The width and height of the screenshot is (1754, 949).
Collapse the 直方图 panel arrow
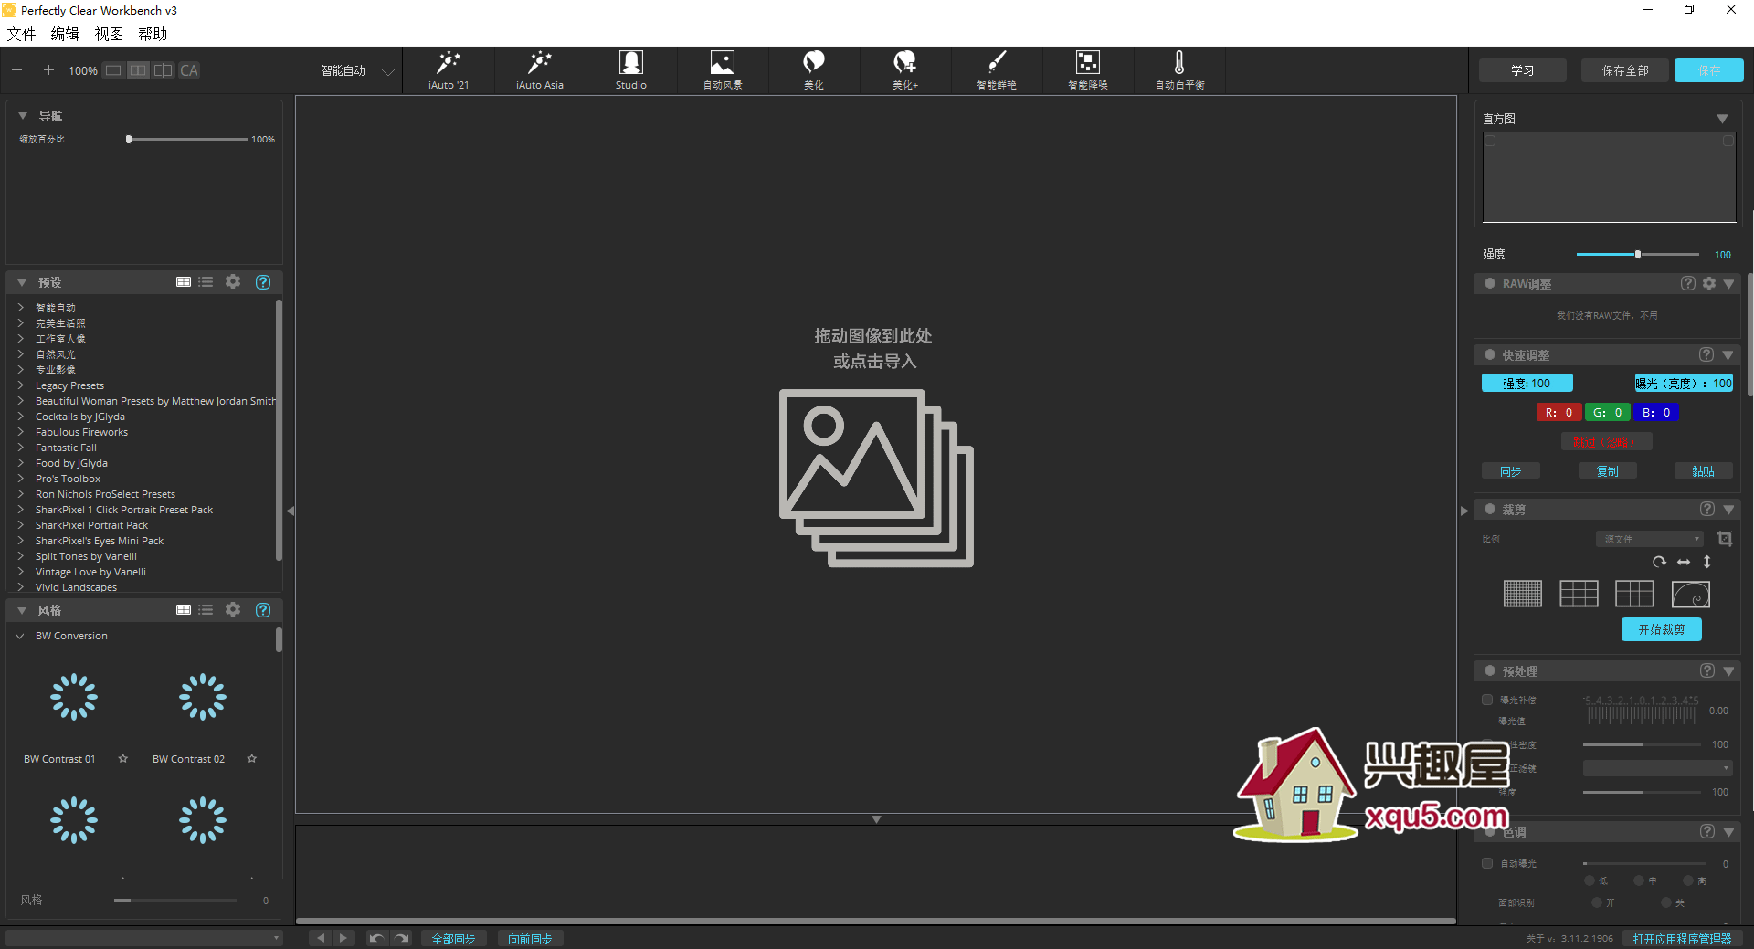point(1722,119)
